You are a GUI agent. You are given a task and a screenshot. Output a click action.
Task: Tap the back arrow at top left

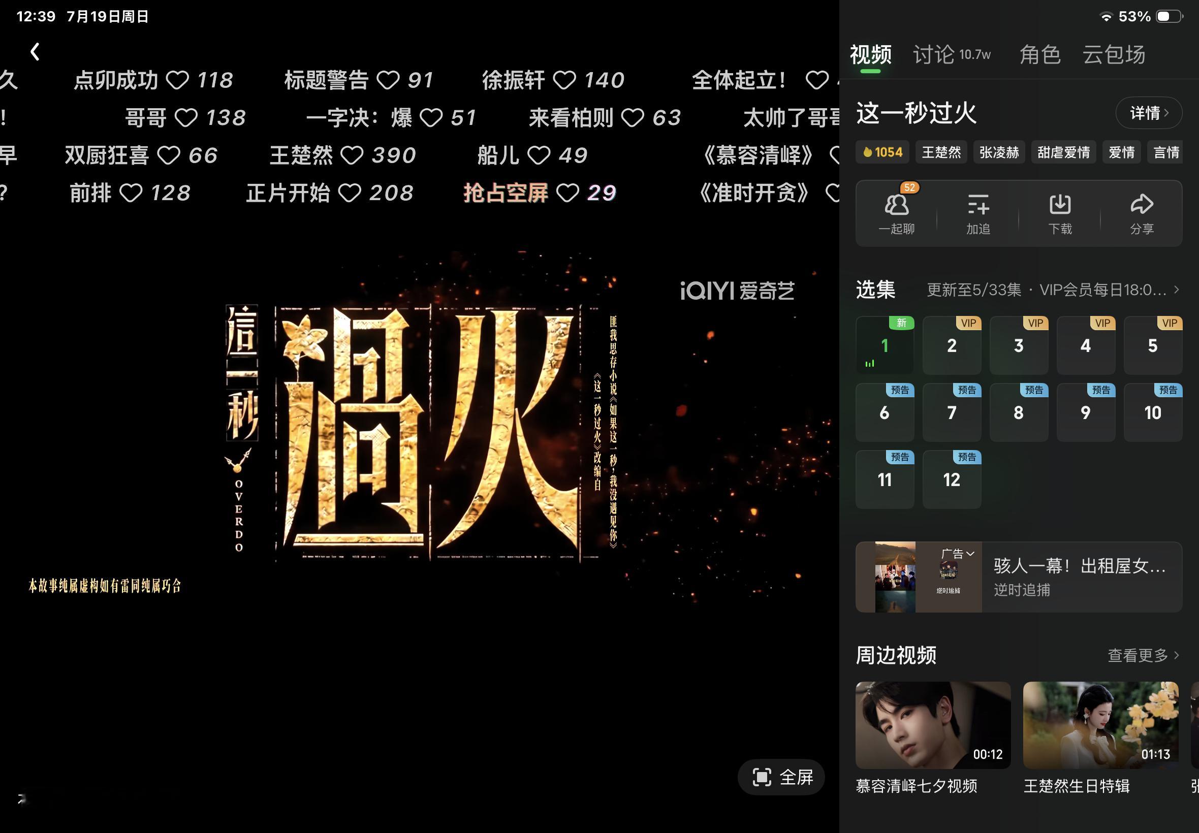(x=35, y=52)
